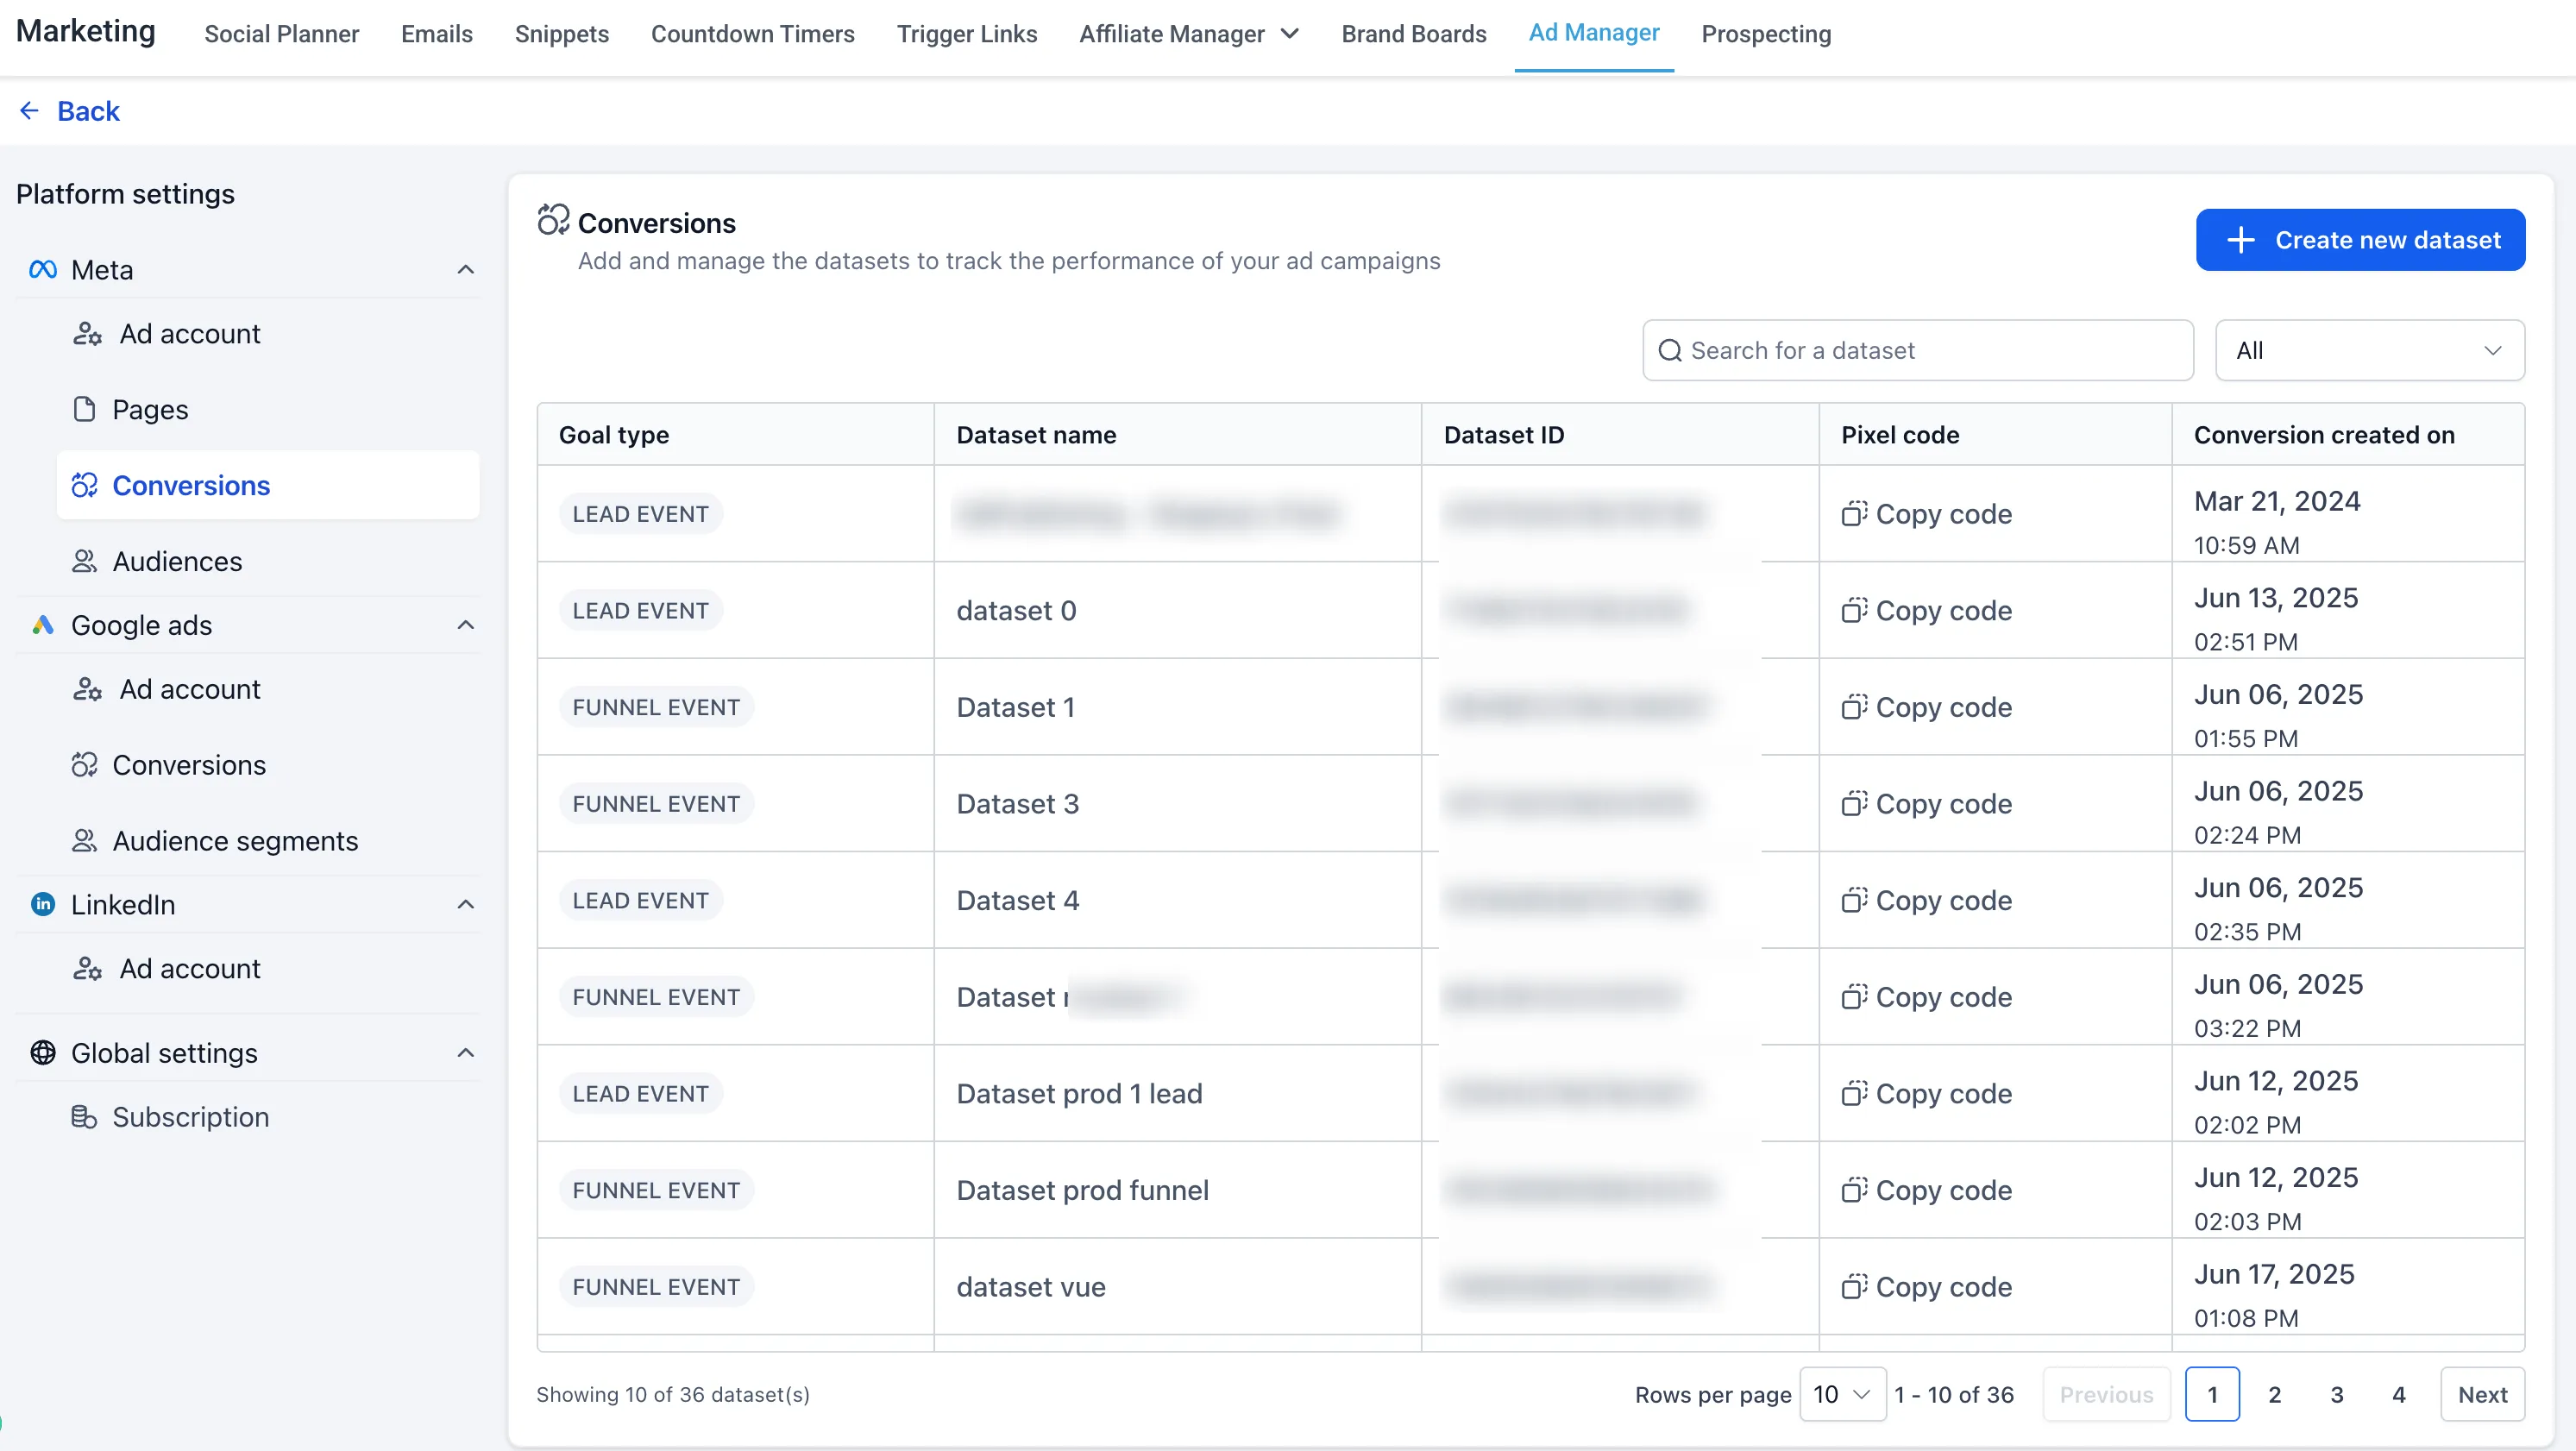Collapse the Meta section
This screenshot has width=2576, height=1451.
click(465, 270)
